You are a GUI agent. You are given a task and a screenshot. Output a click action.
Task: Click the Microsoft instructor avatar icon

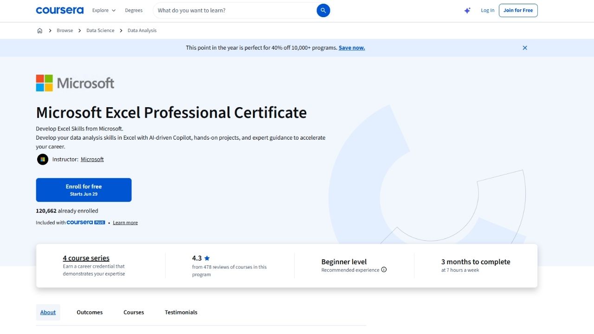point(43,160)
